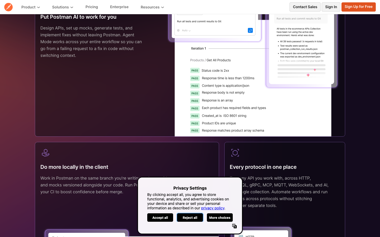Expand the Resources dropdown menu
This screenshot has height=237, width=380.
click(x=152, y=7)
